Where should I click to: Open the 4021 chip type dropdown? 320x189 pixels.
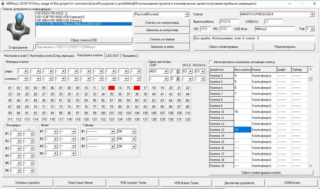pos(166,71)
